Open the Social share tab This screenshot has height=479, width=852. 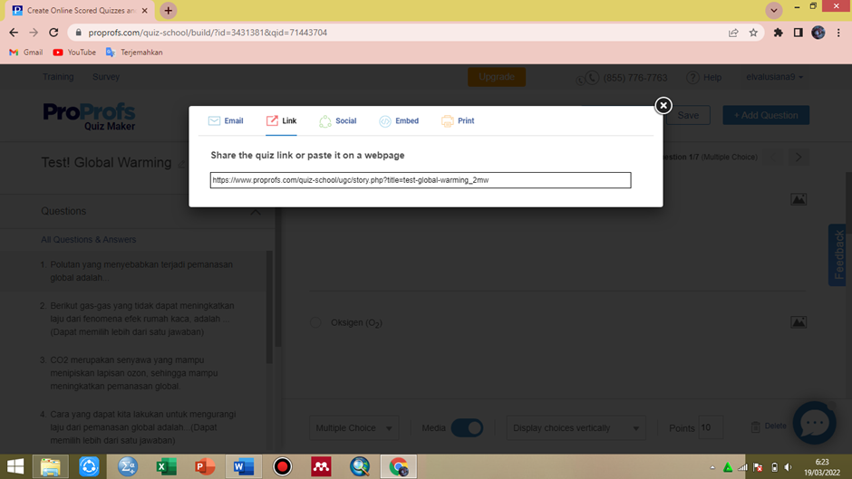(x=337, y=120)
